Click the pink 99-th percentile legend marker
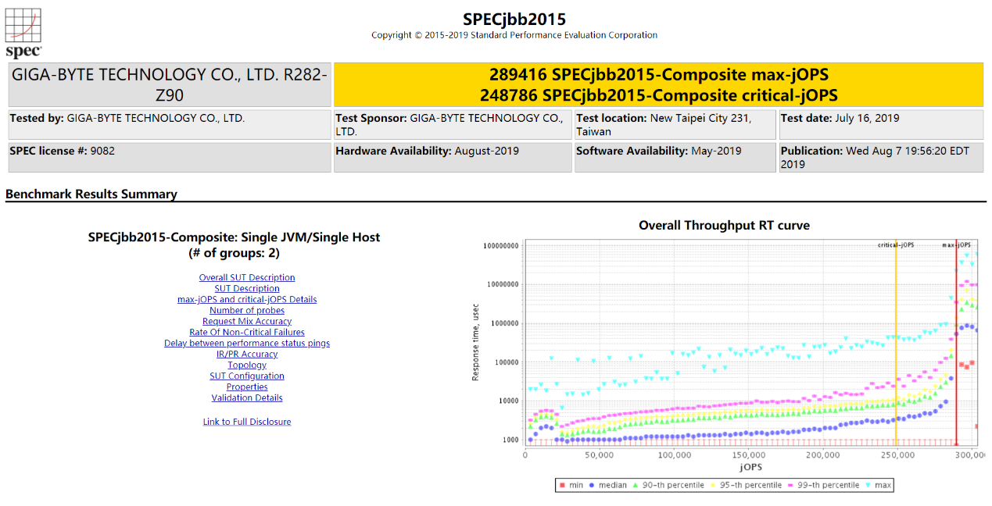The image size is (992, 506). point(791,485)
